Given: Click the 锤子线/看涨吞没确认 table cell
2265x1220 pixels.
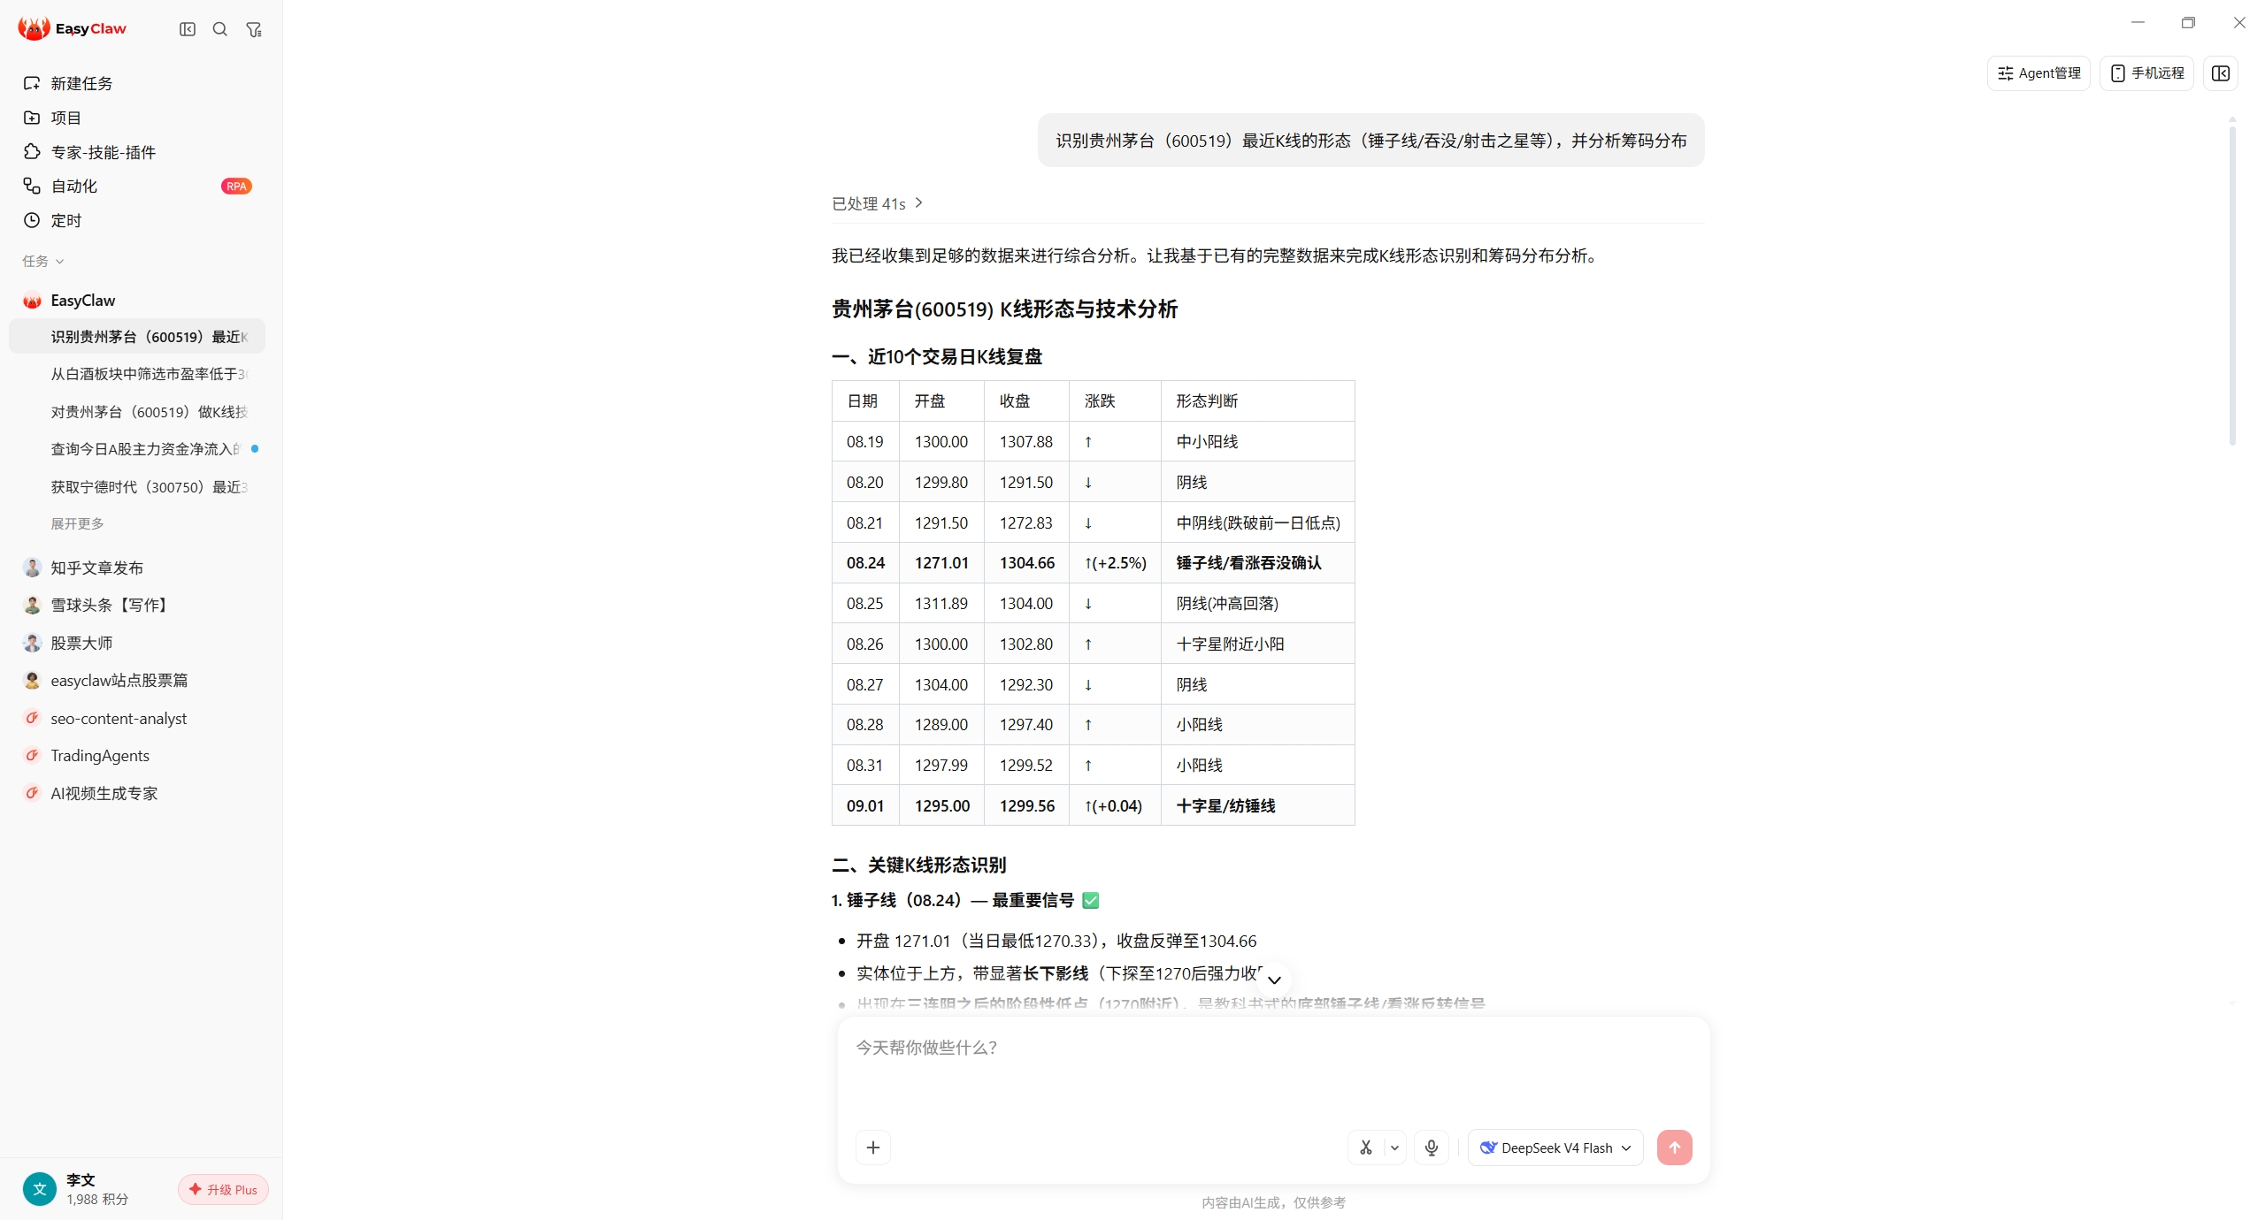Looking at the screenshot, I should coord(1257,563).
